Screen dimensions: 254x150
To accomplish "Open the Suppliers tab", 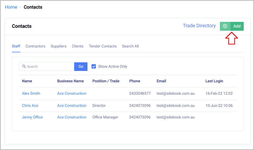I will [58, 46].
